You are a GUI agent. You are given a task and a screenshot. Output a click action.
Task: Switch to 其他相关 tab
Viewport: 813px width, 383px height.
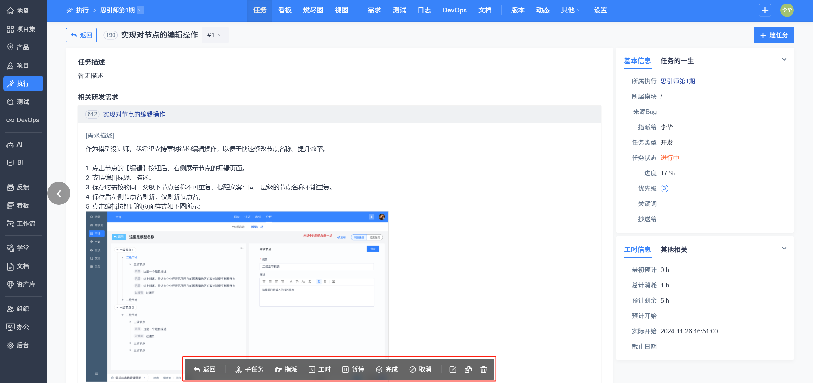674,250
